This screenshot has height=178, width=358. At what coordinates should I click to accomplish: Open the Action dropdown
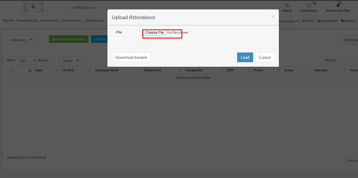tap(70, 60)
